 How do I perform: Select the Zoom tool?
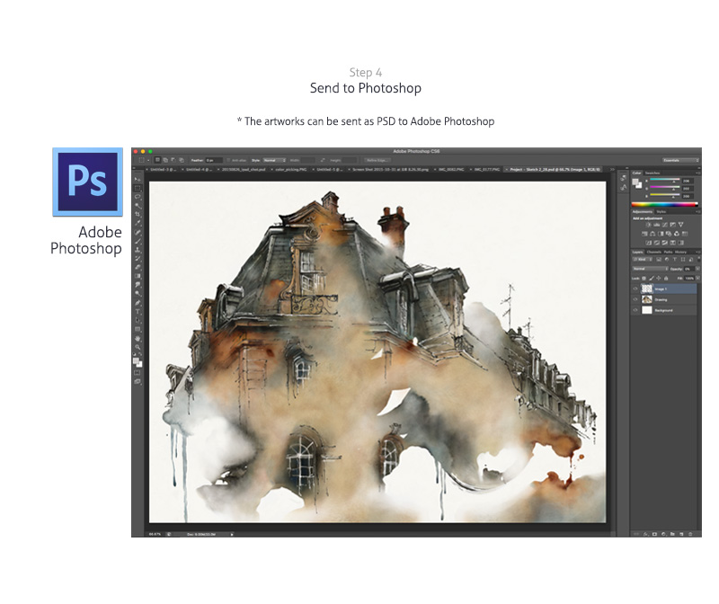[138, 347]
